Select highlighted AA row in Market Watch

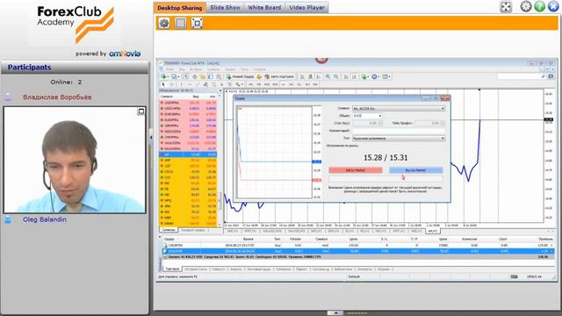(188, 154)
